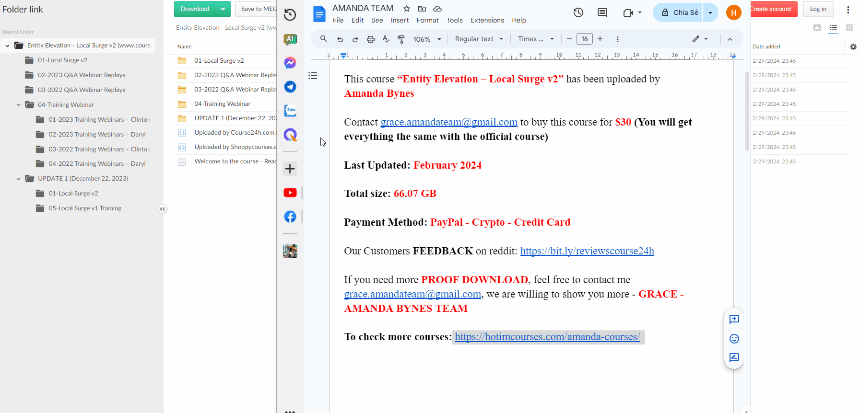
Task: Open Zalo in the browser sidebar
Action: (290, 111)
